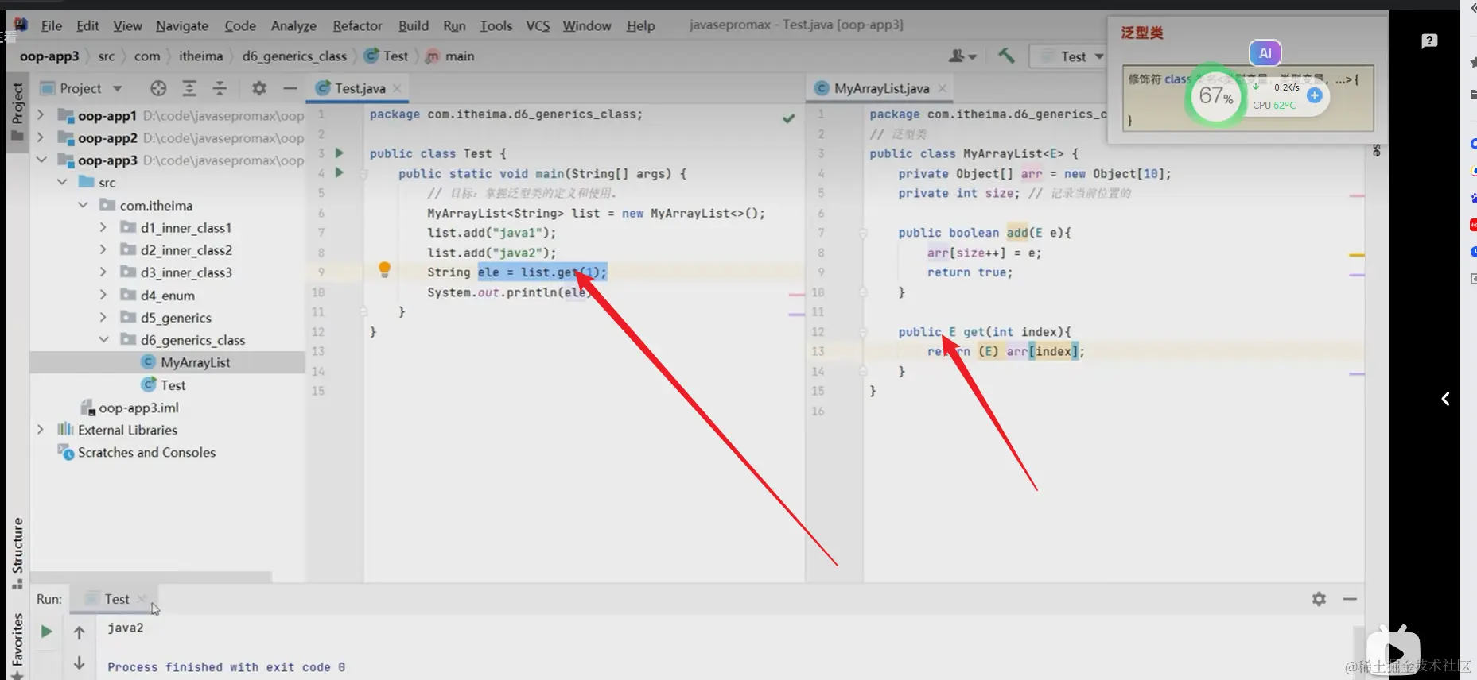
Task: Collapse the d6_generics_class package
Action: [x=103, y=339]
